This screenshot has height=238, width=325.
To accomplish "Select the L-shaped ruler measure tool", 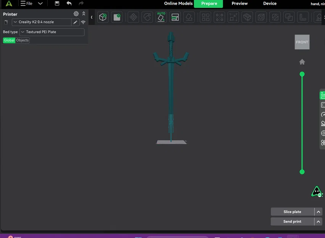I will (x=302, y=17).
